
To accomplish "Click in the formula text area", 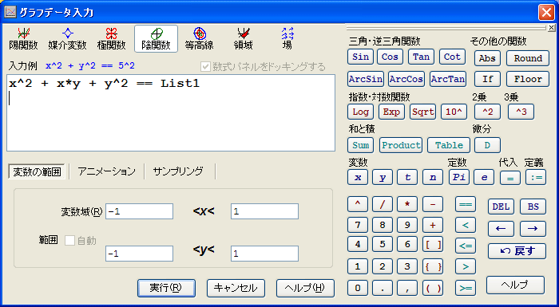I will (171, 112).
